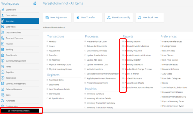Toggle checkbox for Validate Inventory
This screenshot has width=193, height=114.
[x=85, y=69]
